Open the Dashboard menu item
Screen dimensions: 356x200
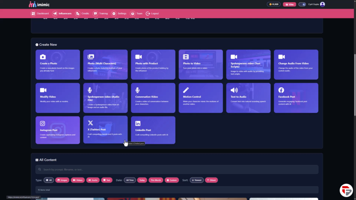pyautogui.click(x=40, y=14)
